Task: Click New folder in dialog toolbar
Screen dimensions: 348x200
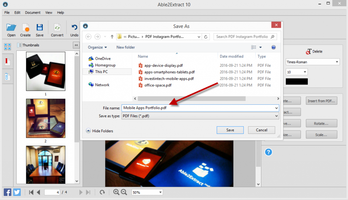Action: [126, 47]
